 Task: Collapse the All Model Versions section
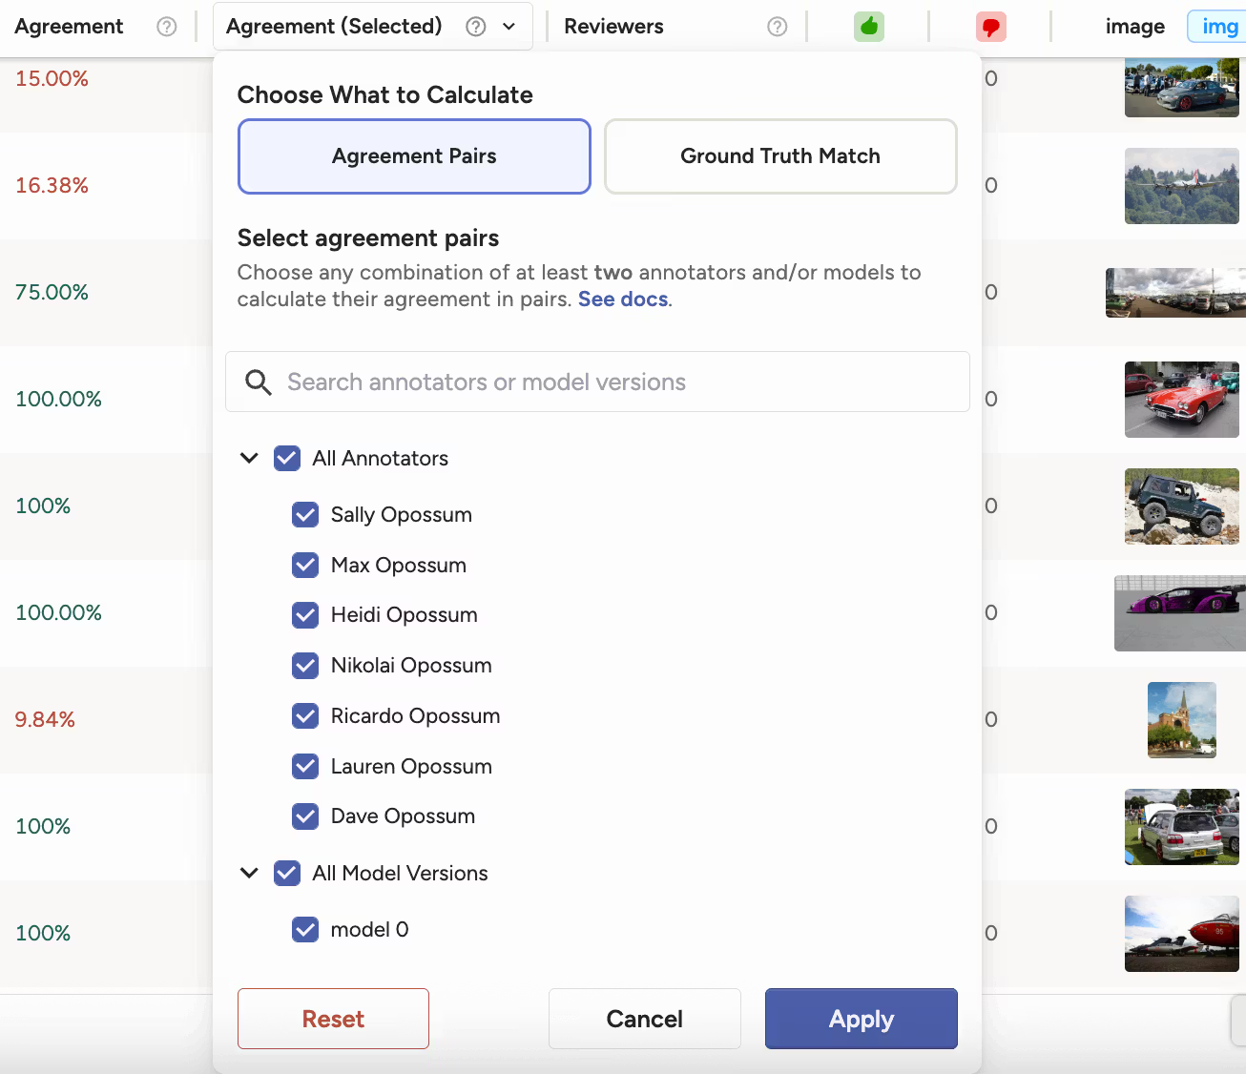coord(249,873)
